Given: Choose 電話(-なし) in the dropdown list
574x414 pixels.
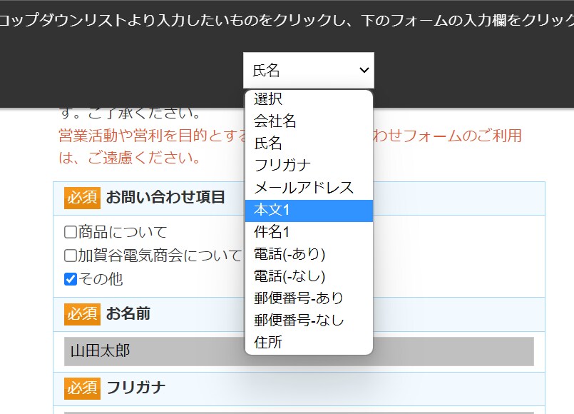Looking at the screenshot, I should 309,276.
